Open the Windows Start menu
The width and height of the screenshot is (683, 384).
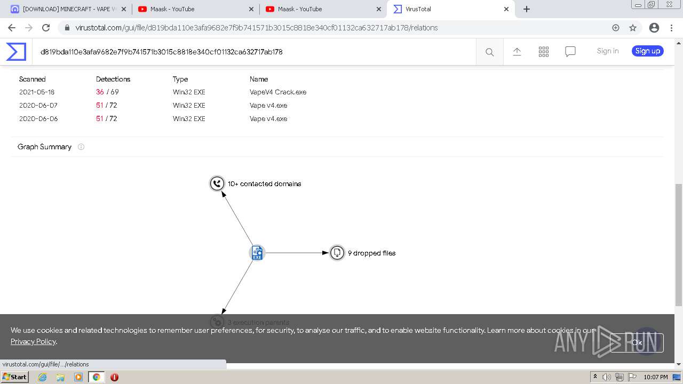point(14,377)
